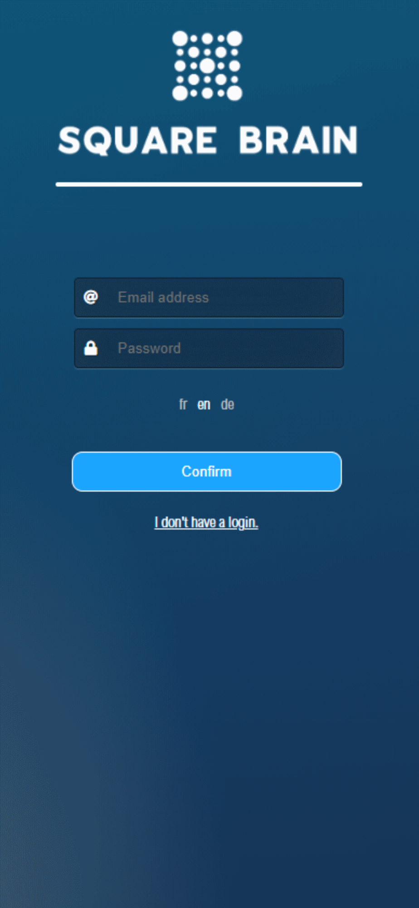Focus the Email address input field
The image size is (419, 908).
[x=209, y=297]
